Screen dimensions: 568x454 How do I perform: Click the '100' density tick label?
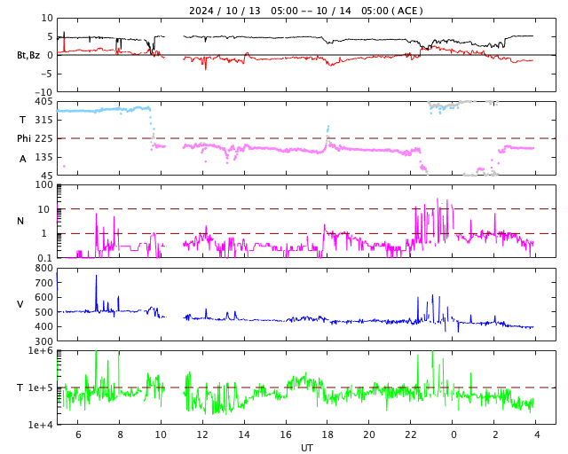[44, 184]
